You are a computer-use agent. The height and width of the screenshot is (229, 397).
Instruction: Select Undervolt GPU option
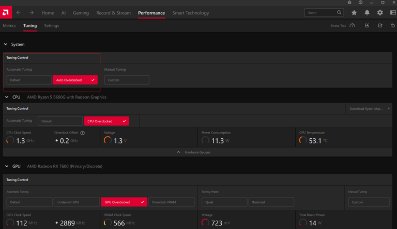click(77, 202)
